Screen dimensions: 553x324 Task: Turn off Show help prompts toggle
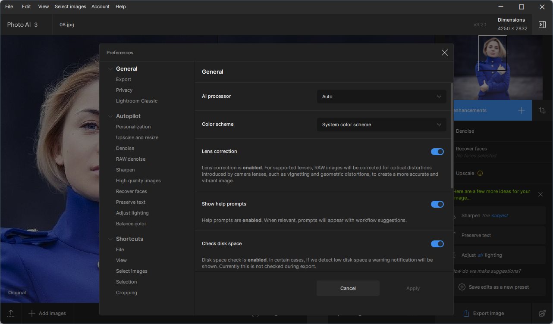pos(437,204)
